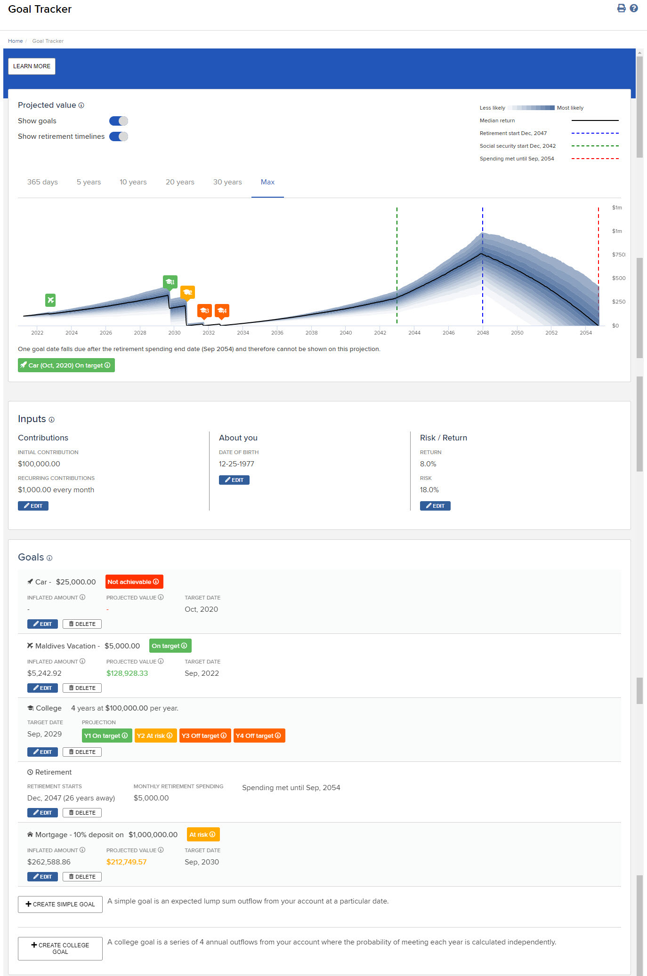Edit the Mortgage goal
Viewport: 647px width, 976px height.
(x=42, y=877)
